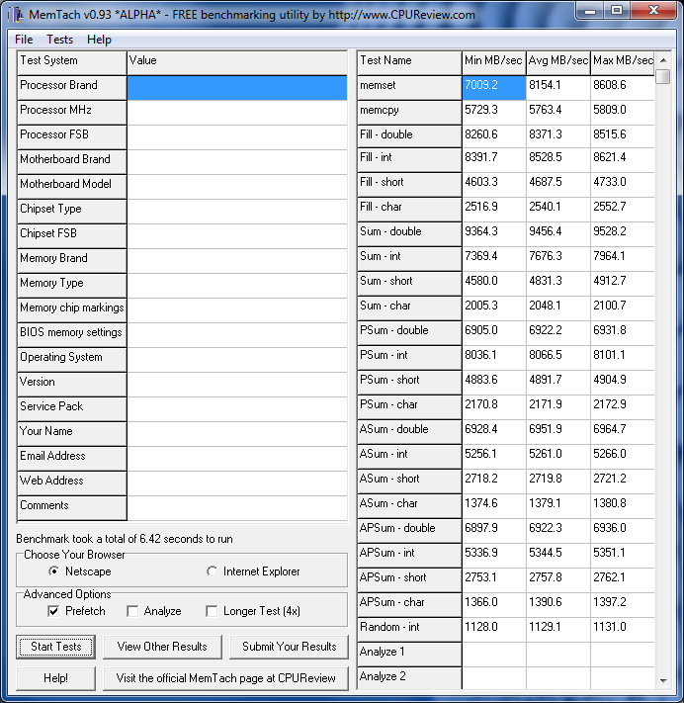Click the Memory Brand value field
Screen dimensions: 684x703
(237, 261)
